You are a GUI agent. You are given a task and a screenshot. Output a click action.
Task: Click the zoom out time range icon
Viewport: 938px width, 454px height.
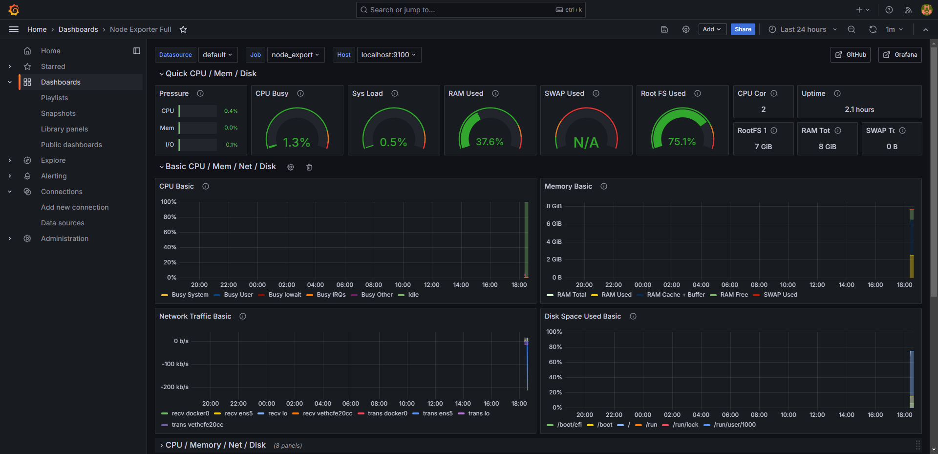[852, 29]
